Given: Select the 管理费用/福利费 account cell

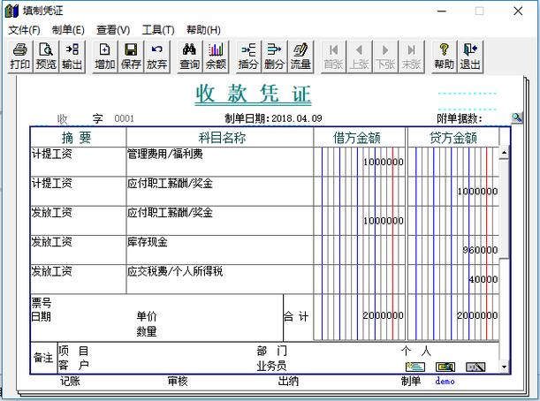Looking at the screenshot, I should 220,162.
